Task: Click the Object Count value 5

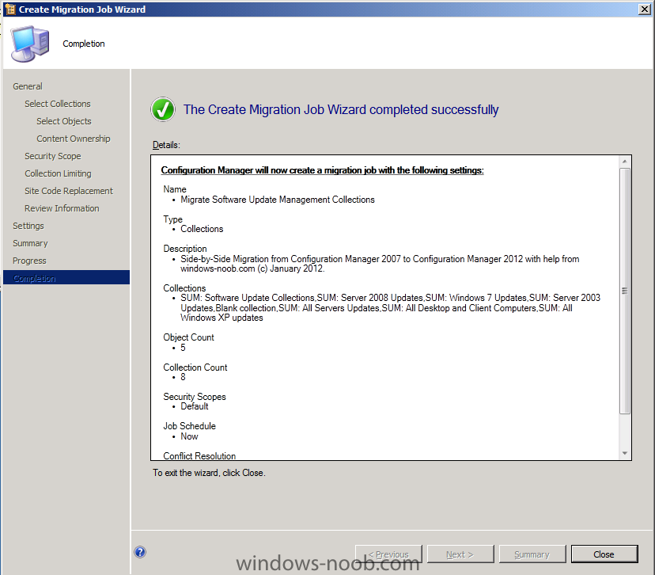Action: pyautogui.click(x=183, y=348)
